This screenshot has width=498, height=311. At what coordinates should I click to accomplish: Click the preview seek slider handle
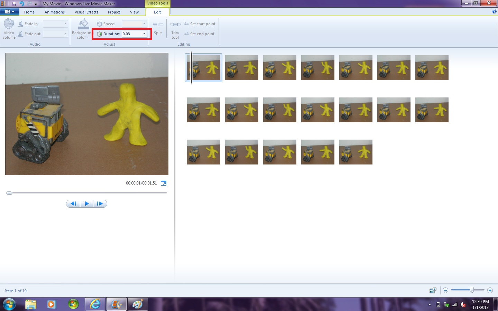click(9, 193)
